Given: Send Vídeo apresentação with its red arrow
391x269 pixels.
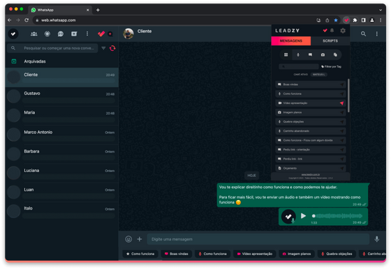Looking at the screenshot, I should pos(342,103).
